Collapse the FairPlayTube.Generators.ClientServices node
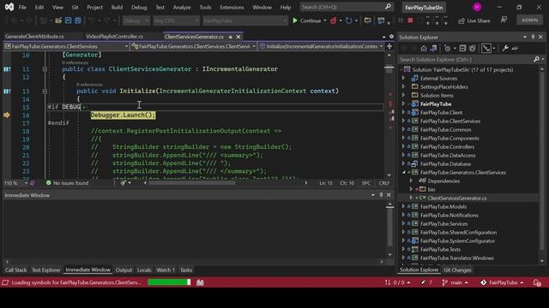Image resolution: width=549 pixels, height=308 pixels. 403,172
